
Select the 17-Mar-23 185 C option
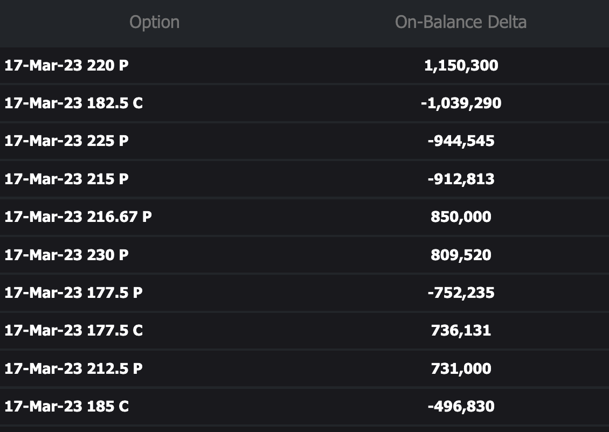67,406
